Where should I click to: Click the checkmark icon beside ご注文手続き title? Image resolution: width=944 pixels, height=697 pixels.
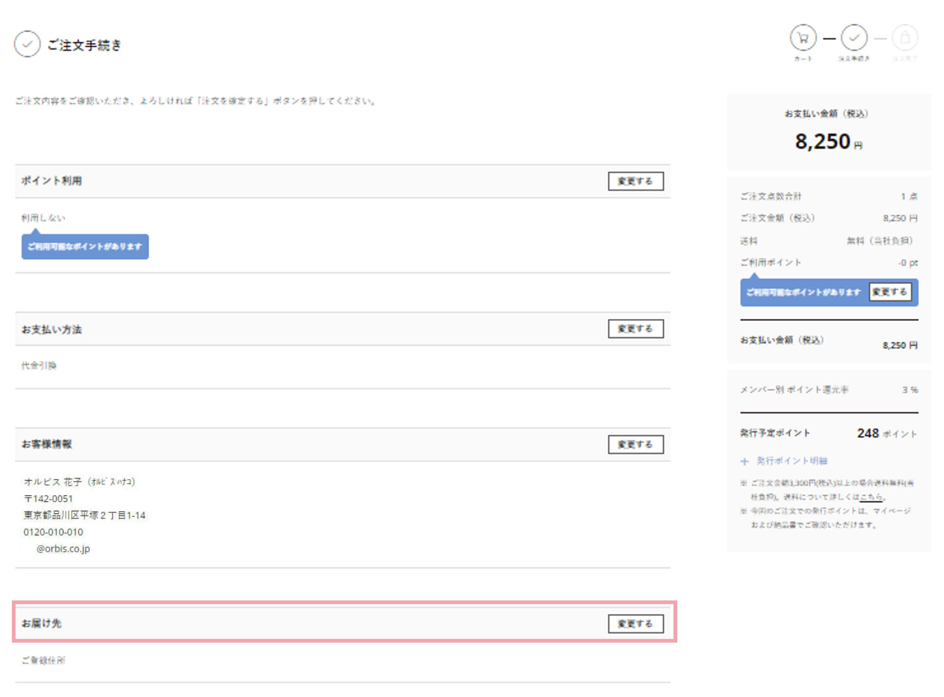tap(27, 44)
